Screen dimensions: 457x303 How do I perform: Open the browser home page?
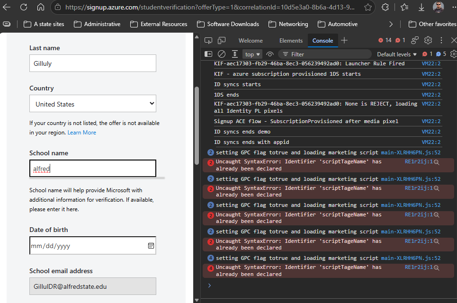click(41, 7)
